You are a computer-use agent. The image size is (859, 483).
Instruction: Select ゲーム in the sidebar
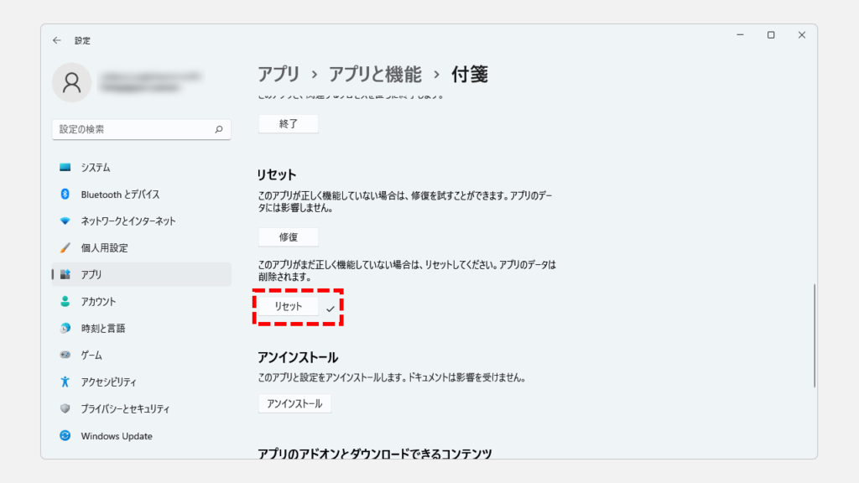(91, 356)
